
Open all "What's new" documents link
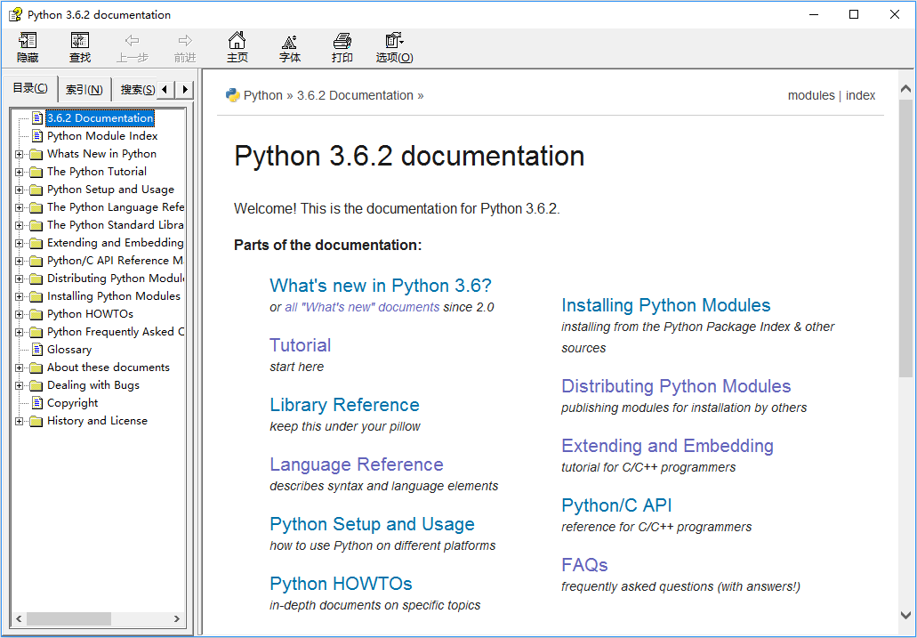(362, 307)
